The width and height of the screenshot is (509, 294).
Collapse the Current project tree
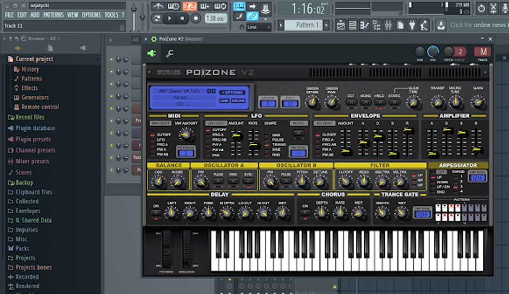[34, 59]
